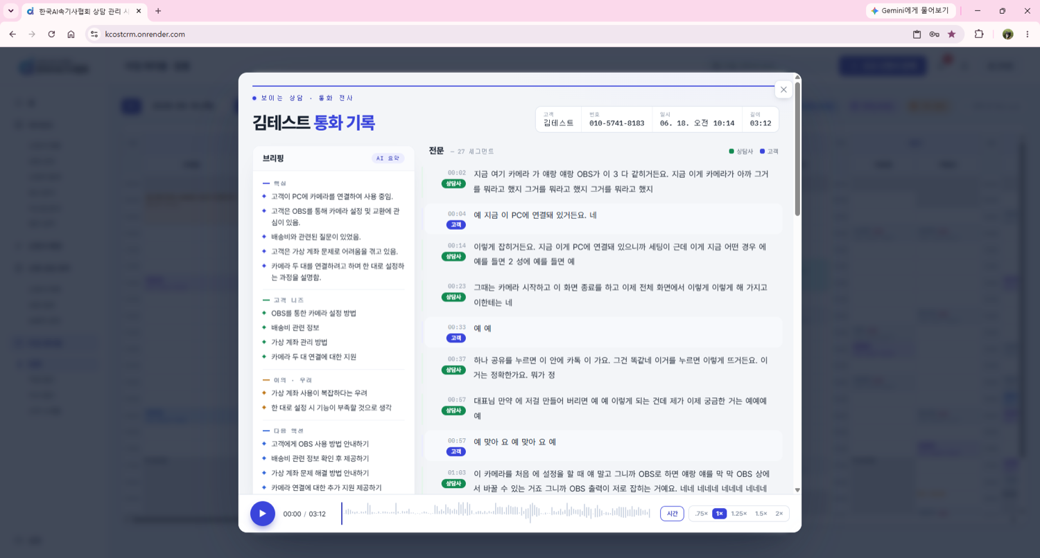This screenshot has height=558, width=1040.
Task: Click the 상담사 legend indicator
Action: pyautogui.click(x=740, y=151)
